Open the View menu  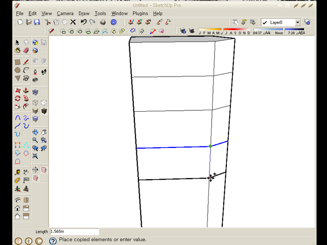46,14
